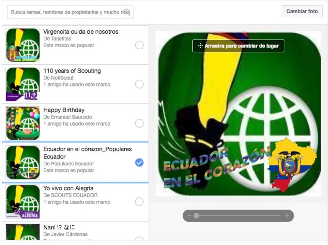Click the De NotiScout owner link
This screenshot has height=245, width=328.
tap(59, 78)
